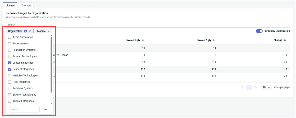Uncheck the Legacy Enterprises checkbox

pyautogui.click(x=10, y=69)
